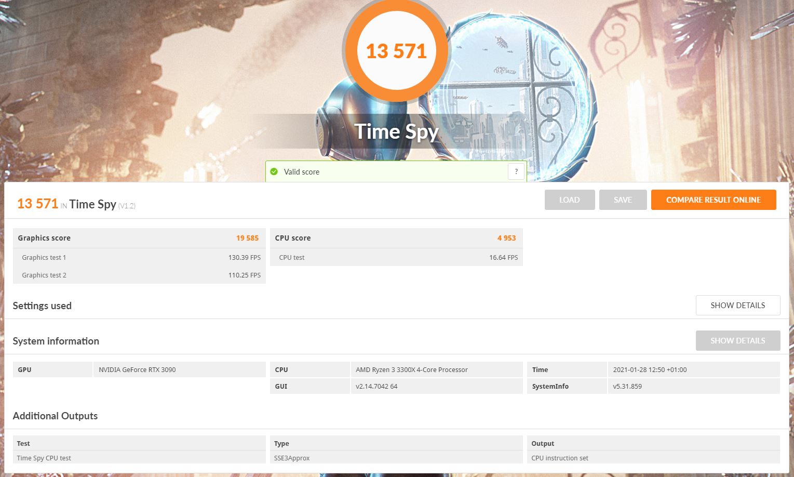Click the Time Spy banner title

396,131
